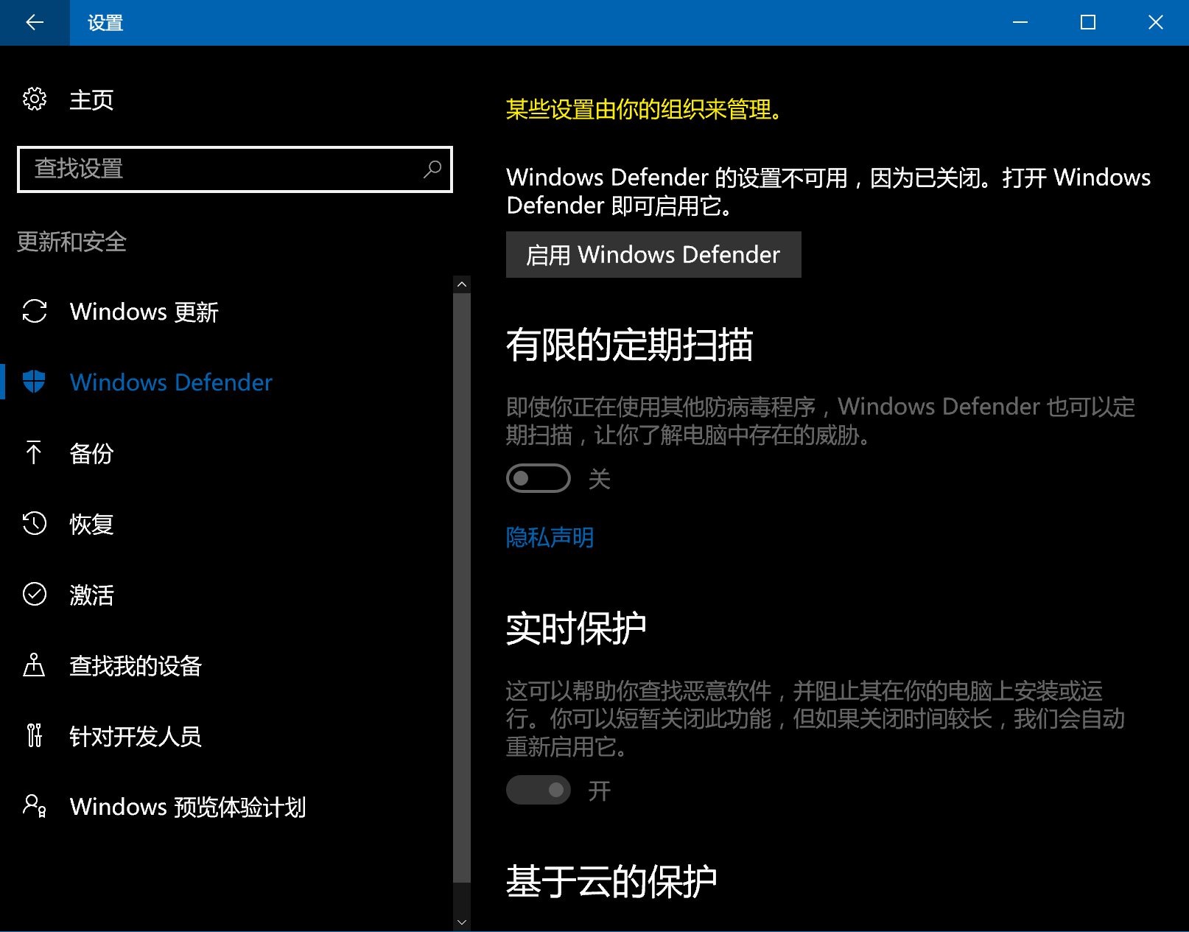Click the search magnifier icon
The width and height of the screenshot is (1189, 932).
coord(432,169)
